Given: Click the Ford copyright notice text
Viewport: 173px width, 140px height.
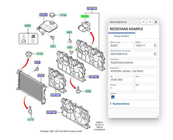Looking at the screenshot, I should [x=61, y=131].
